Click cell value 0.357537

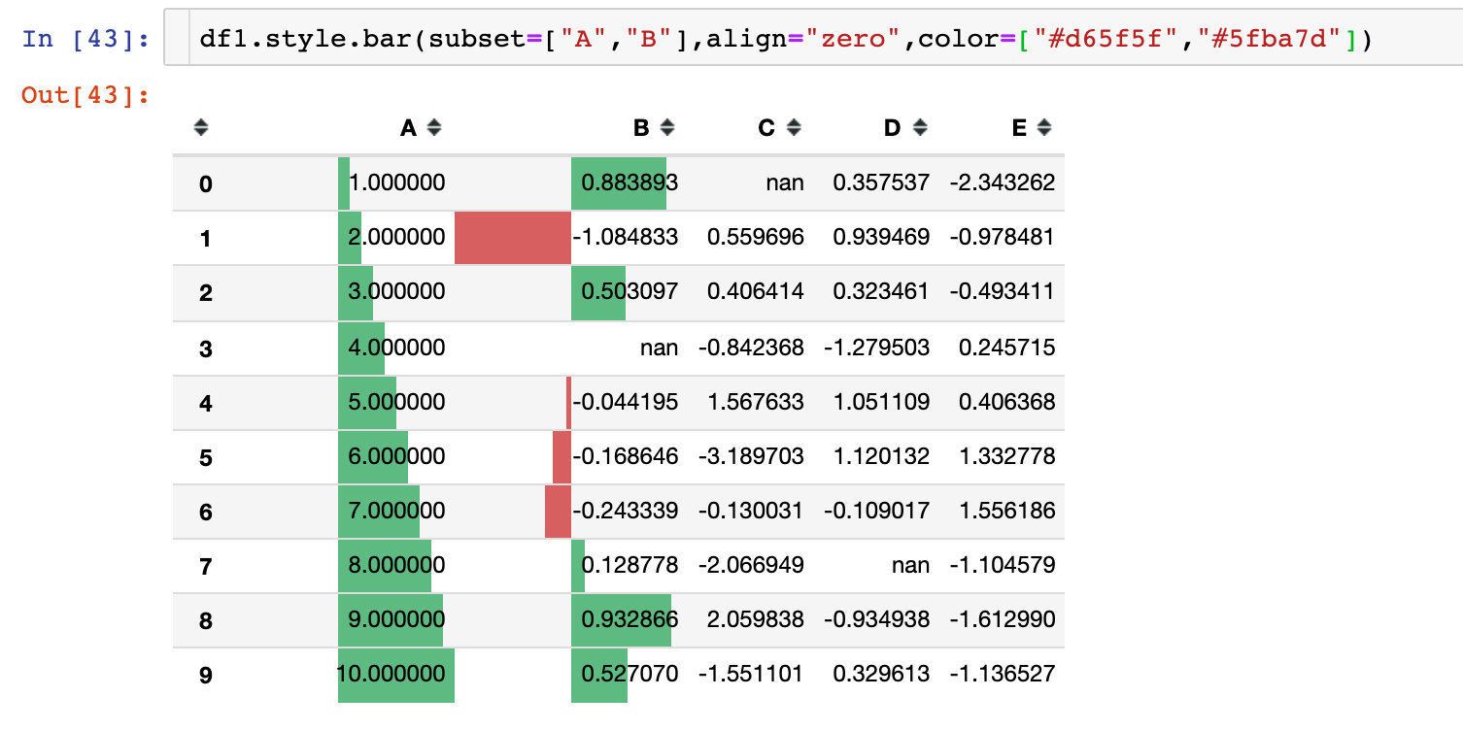click(x=881, y=182)
